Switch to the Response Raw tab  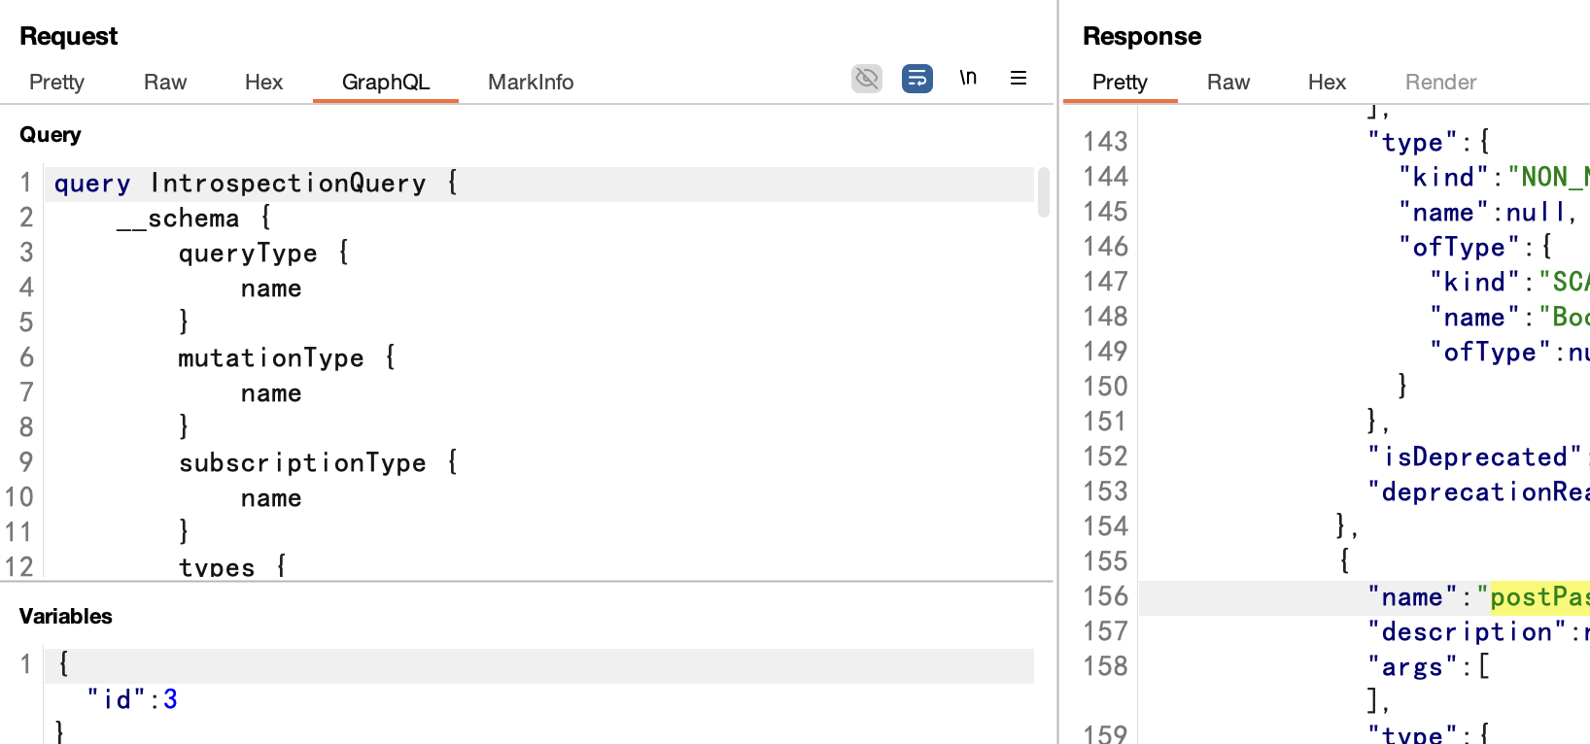(1228, 83)
